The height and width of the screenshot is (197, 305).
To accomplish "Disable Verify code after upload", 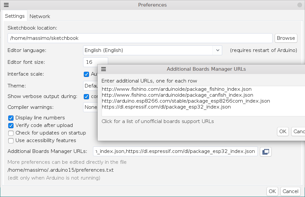I will [11, 125].
